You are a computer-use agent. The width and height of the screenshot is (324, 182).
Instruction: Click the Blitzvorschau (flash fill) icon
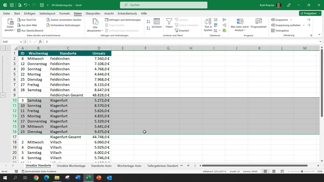[216, 20]
